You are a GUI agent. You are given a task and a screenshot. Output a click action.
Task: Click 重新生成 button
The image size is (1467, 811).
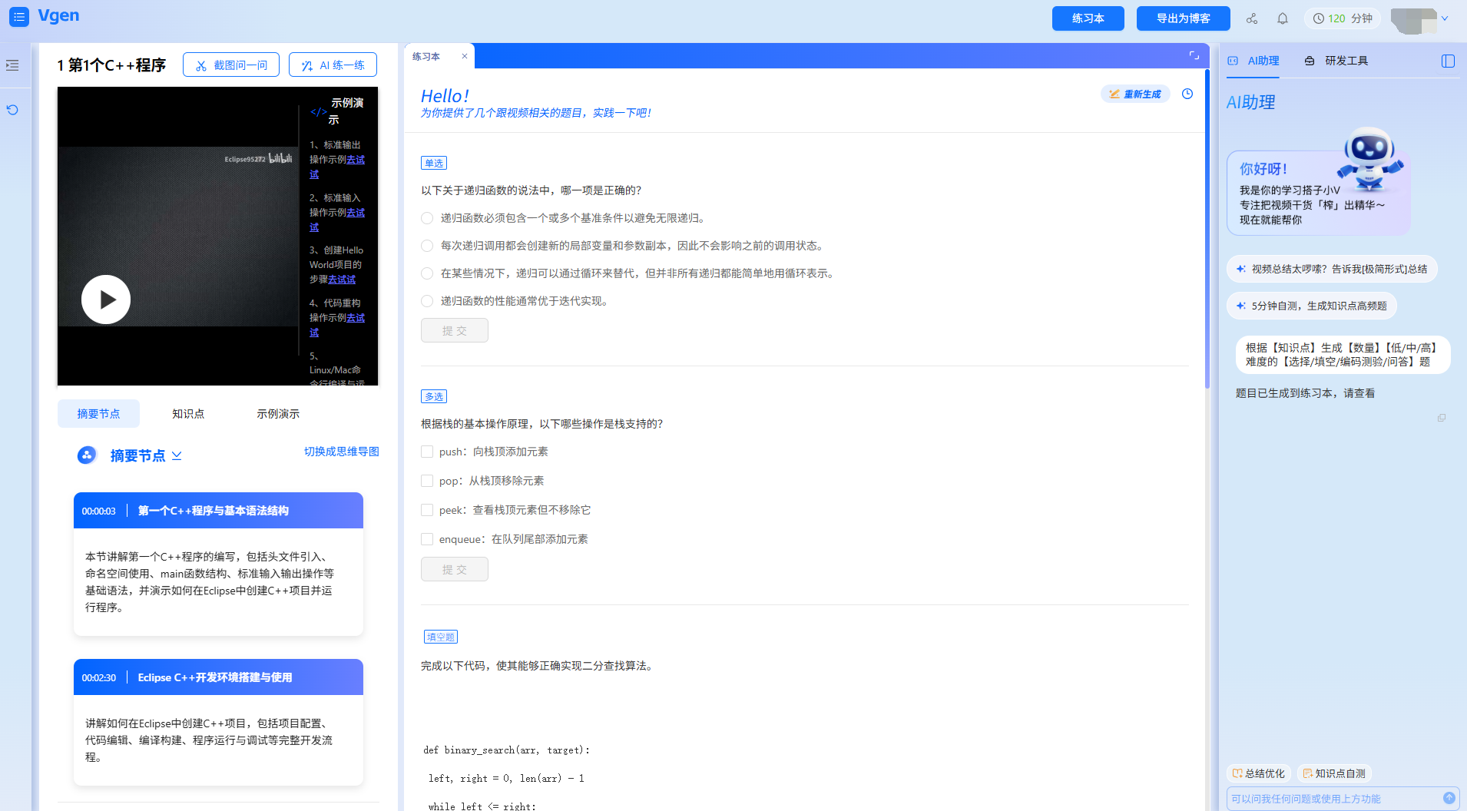tap(1135, 94)
